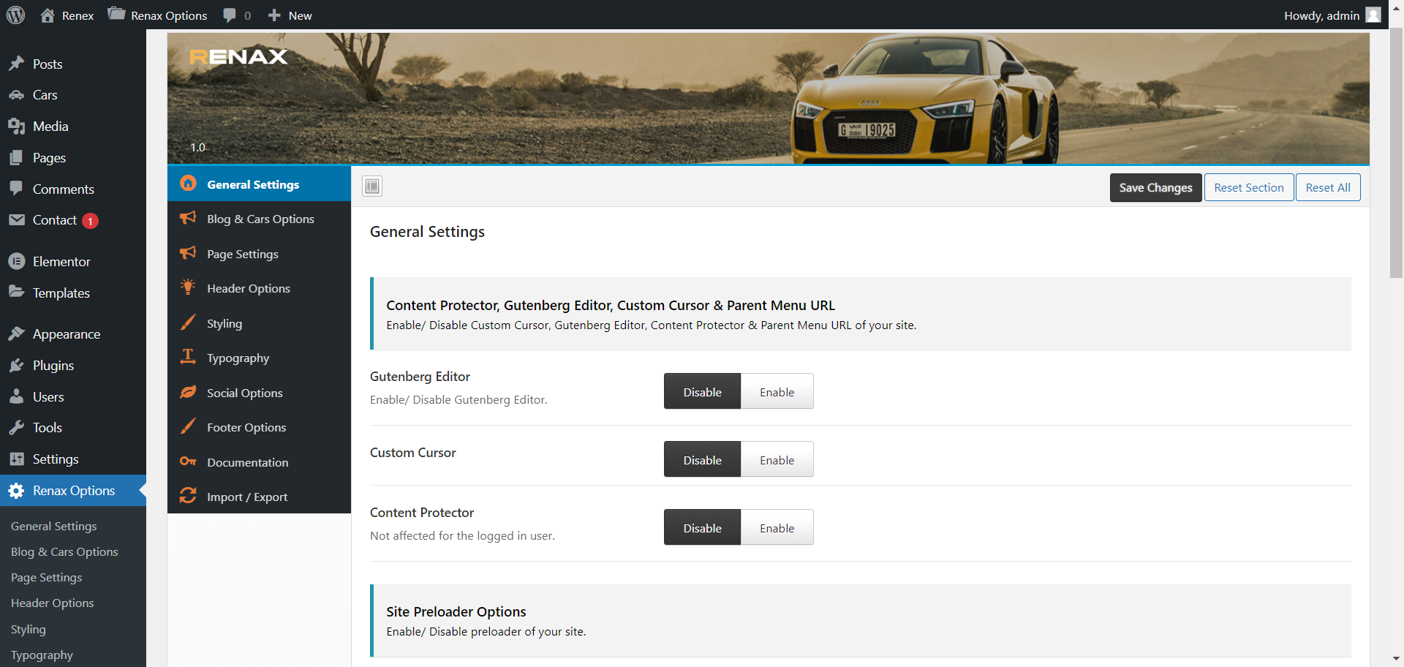Click the Plugins plug icon
The image size is (1404, 667).
pyautogui.click(x=17, y=365)
